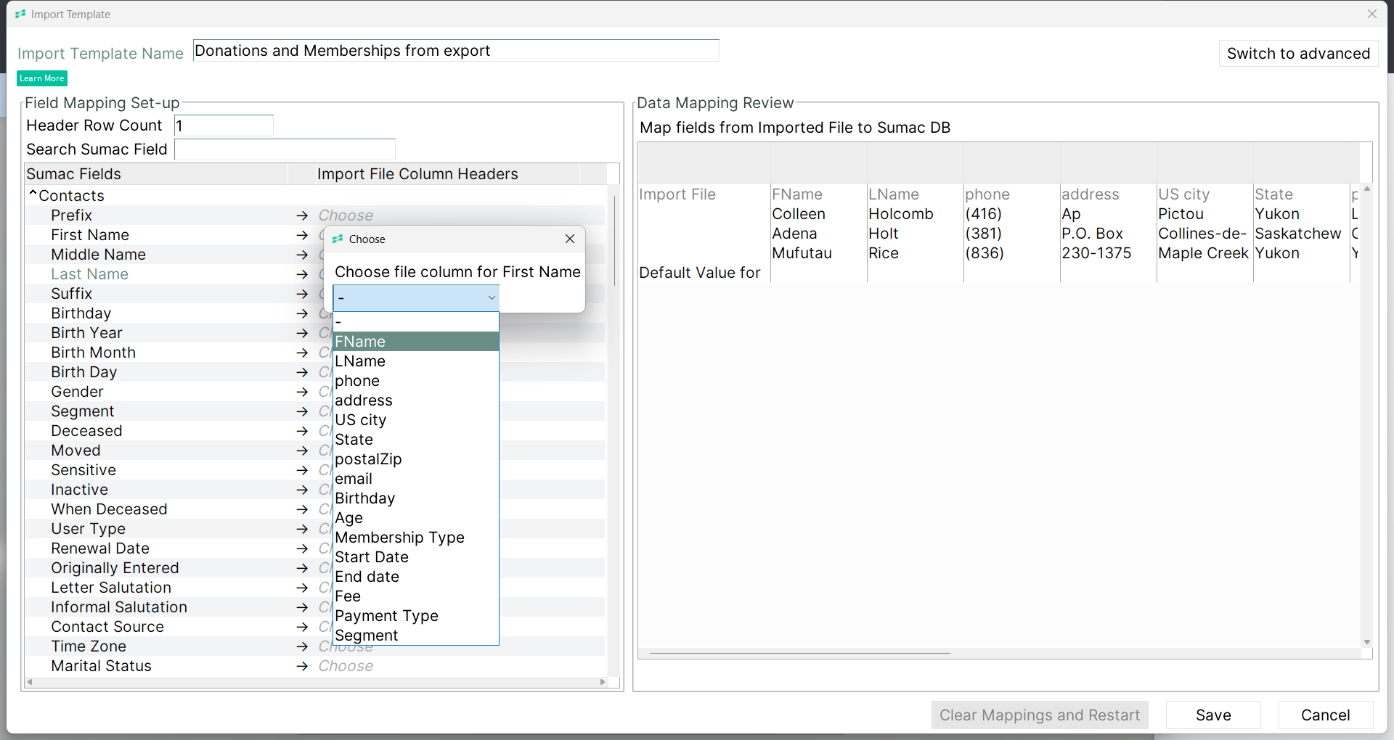Viewport: 1394px width, 740px height.
Task: Click the Holcomb cell in LName column
Action: pyautogui.click(x=901, y=214)
